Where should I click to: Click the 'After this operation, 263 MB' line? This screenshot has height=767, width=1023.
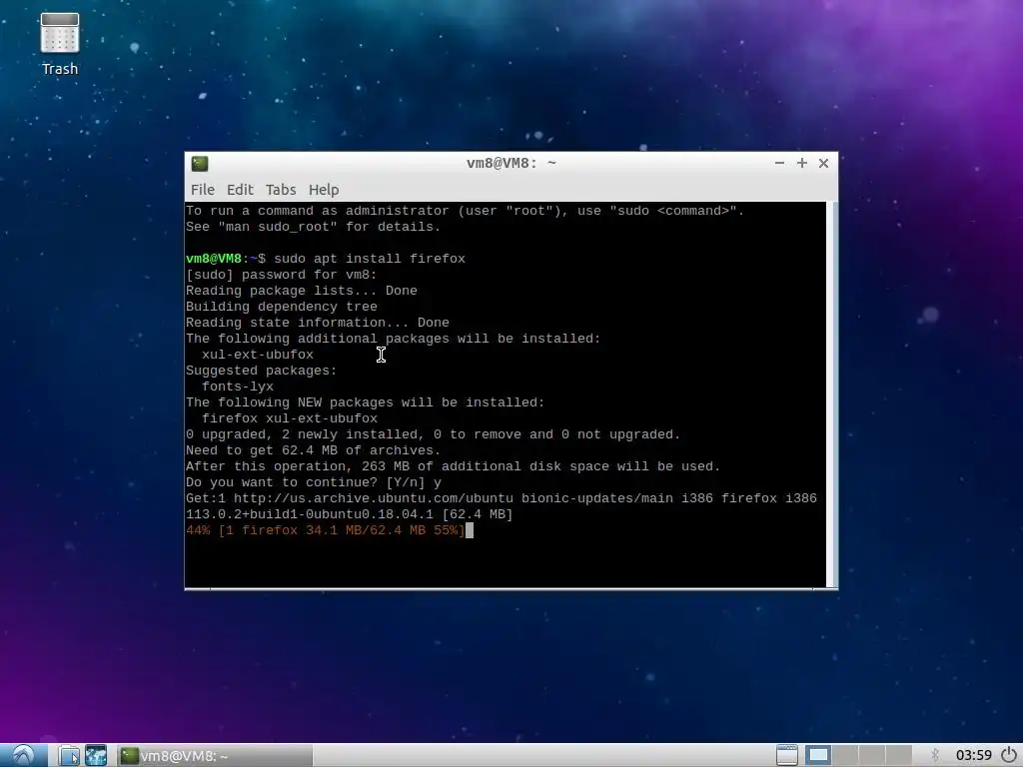pyautogui.click(x=453, y=466)
